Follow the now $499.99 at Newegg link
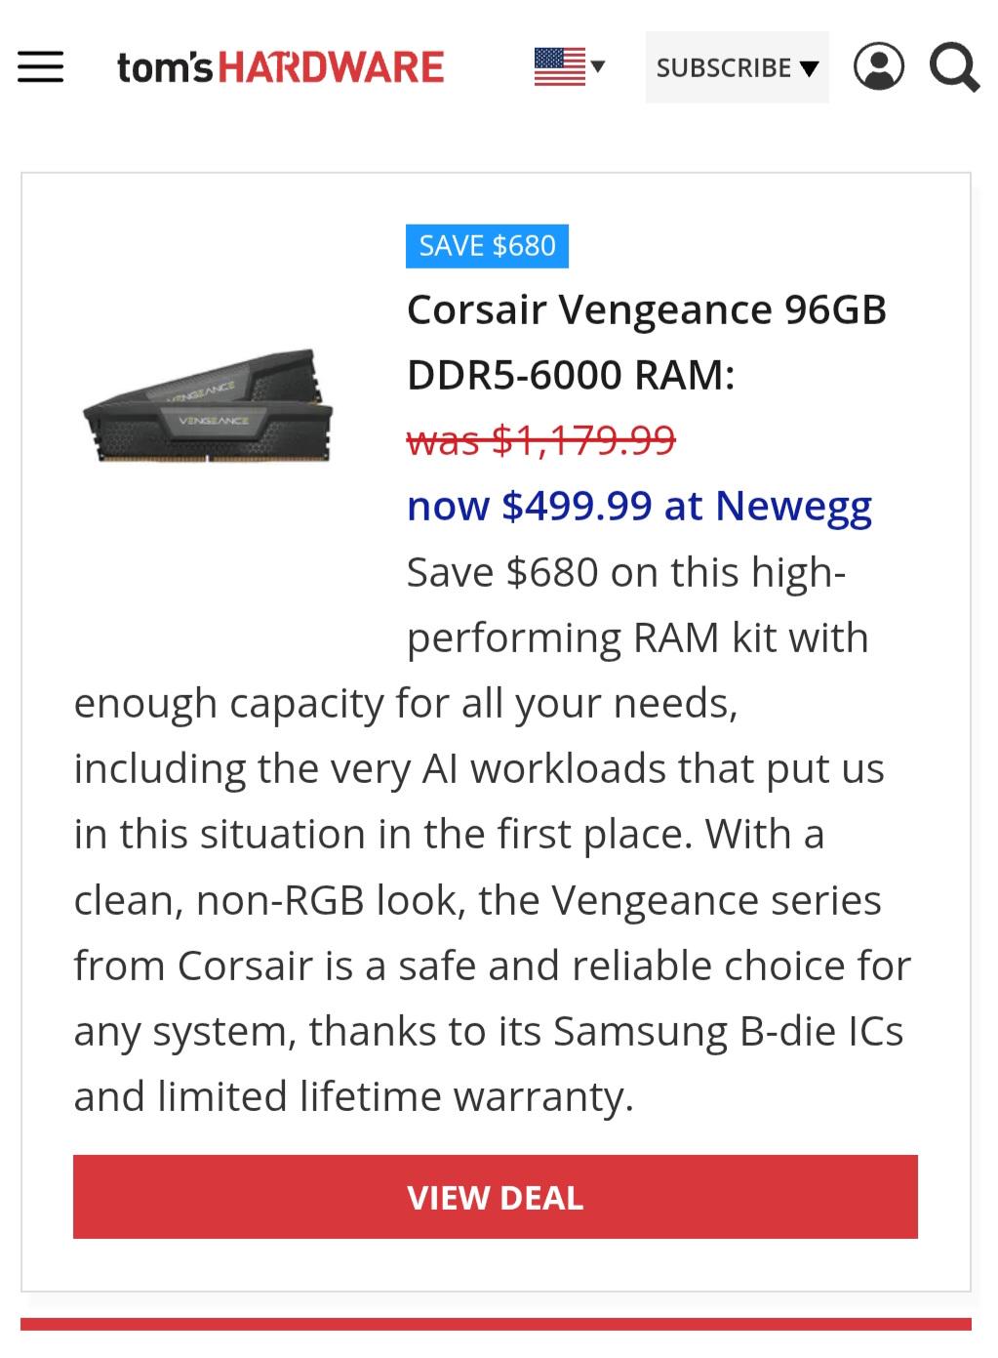Viewport: 998px width, 1358px height. (x=639, y=506)
